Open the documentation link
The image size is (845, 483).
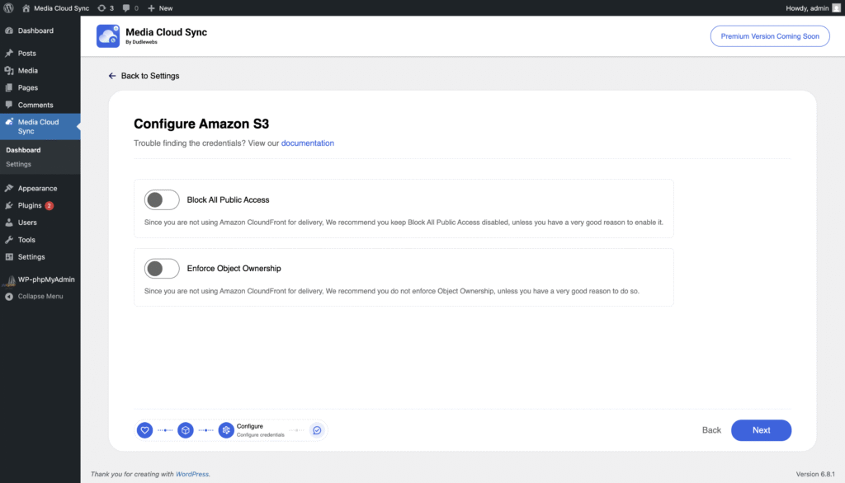click(308, 143)
